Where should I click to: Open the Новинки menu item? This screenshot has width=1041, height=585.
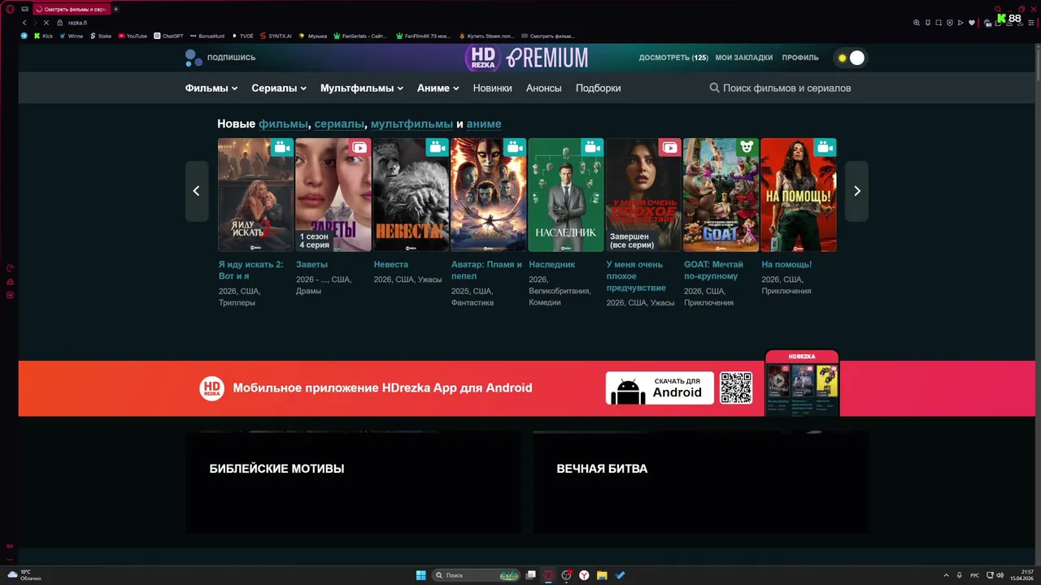[493, 88]
